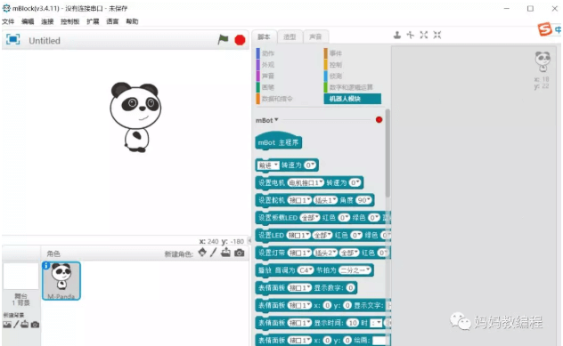The width and height of the screenshot is (563, 346).
Task: Select the 控制 block category
Action: 335,65
